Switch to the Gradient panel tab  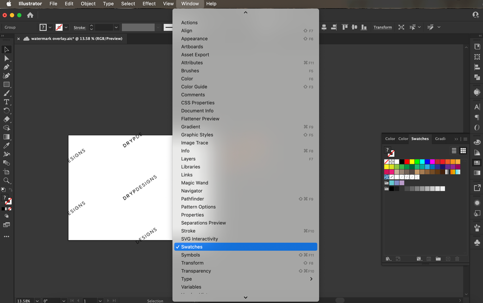coord(440,139)
